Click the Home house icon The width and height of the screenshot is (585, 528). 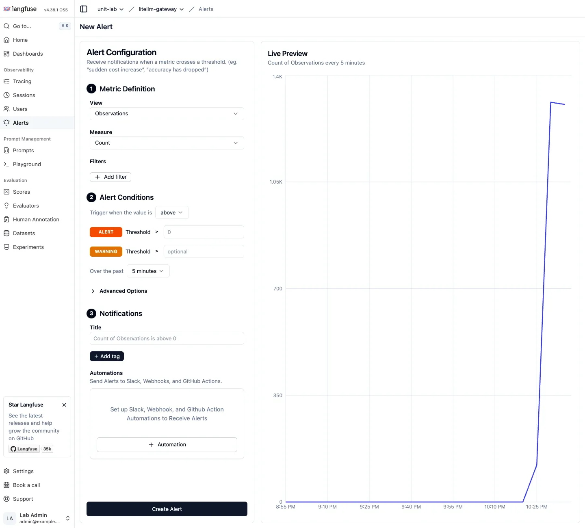[6, 40]
